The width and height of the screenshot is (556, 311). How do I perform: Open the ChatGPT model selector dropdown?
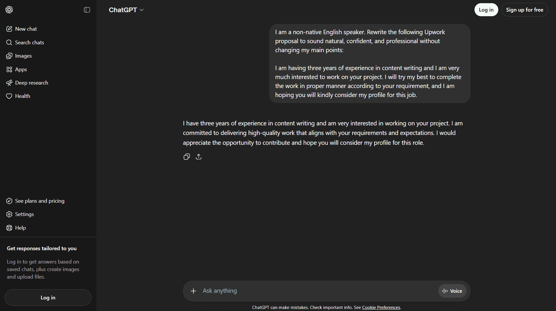pos(126,10)
